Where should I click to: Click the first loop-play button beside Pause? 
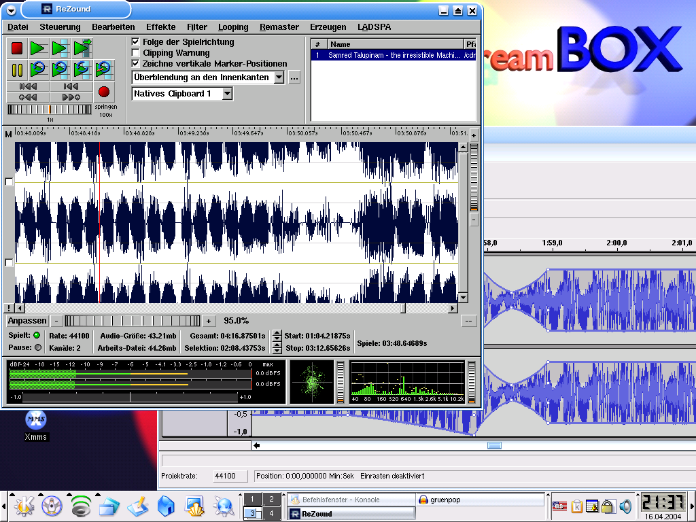pyautogui.click(x=38, y=69)
